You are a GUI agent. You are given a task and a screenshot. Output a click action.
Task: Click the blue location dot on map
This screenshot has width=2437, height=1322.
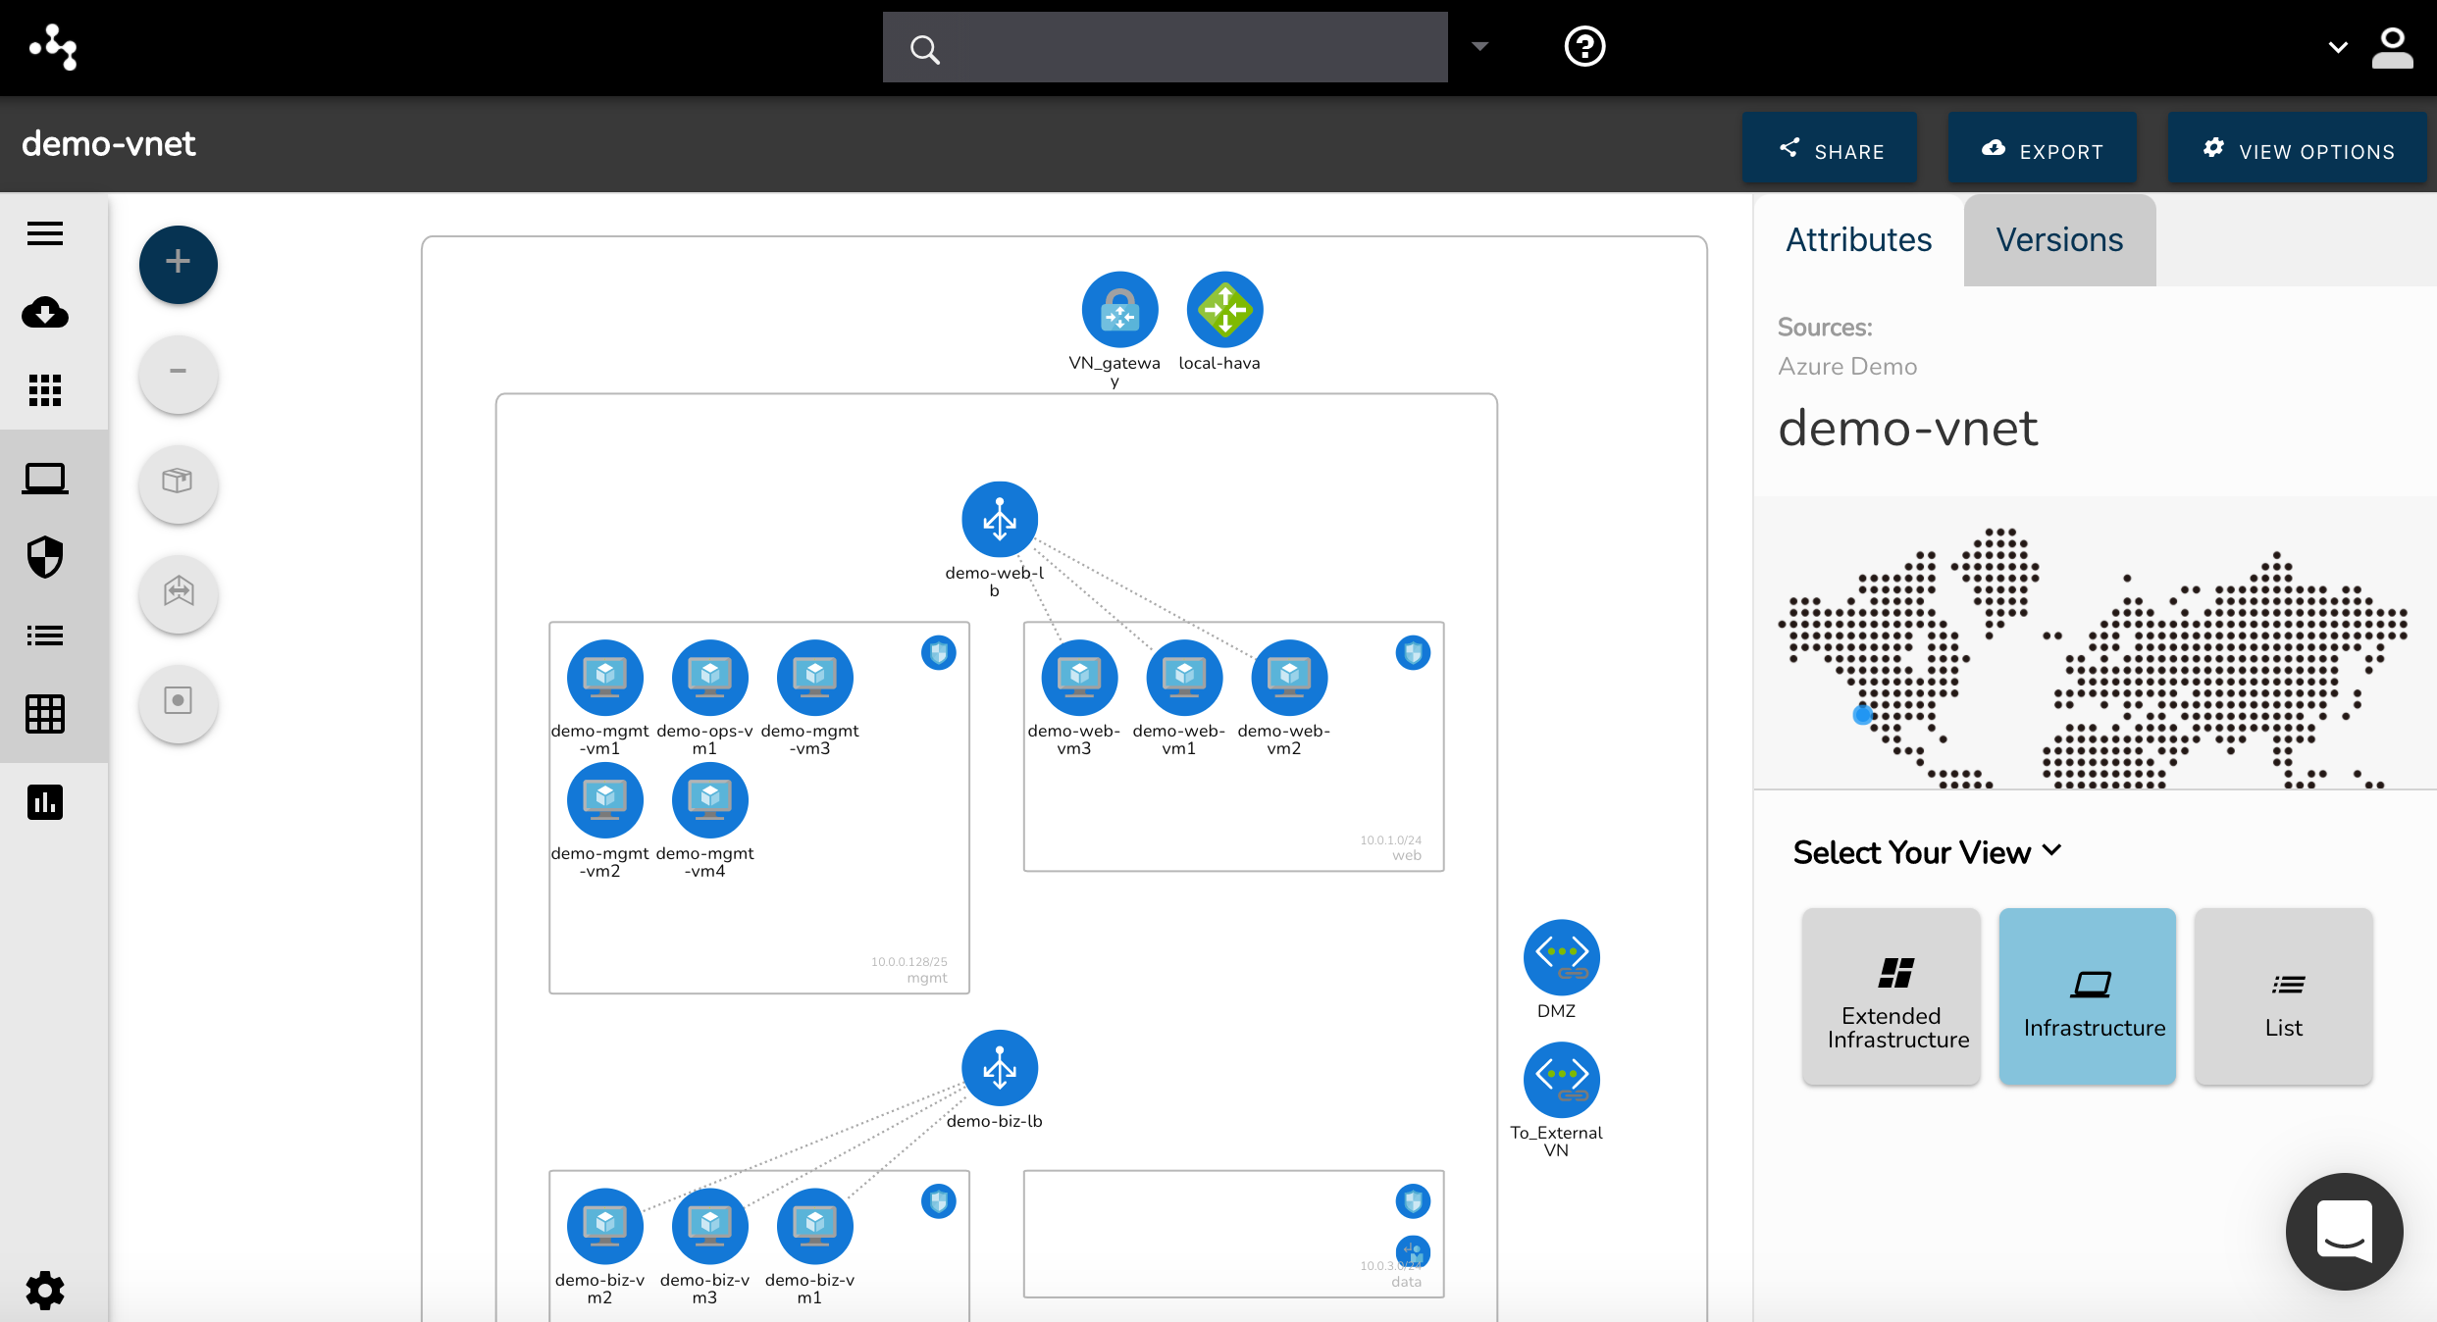tap(1863, 715)
